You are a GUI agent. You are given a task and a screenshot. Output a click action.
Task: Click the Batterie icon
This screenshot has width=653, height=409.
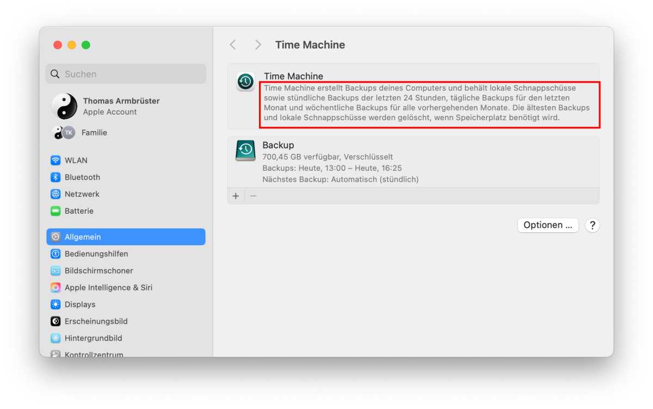tap(56, 211)
